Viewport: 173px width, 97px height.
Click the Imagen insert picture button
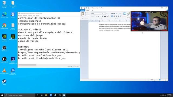pos(125,15)
